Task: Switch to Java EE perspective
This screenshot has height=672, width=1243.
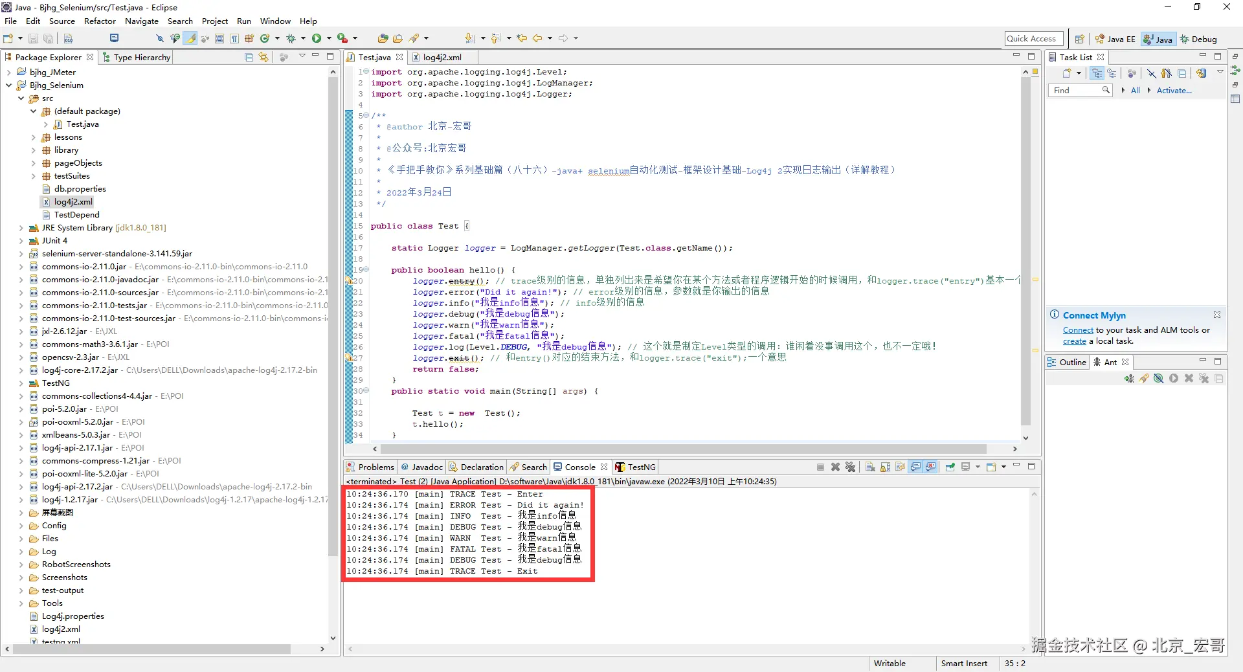Action: pos(1115,39)
